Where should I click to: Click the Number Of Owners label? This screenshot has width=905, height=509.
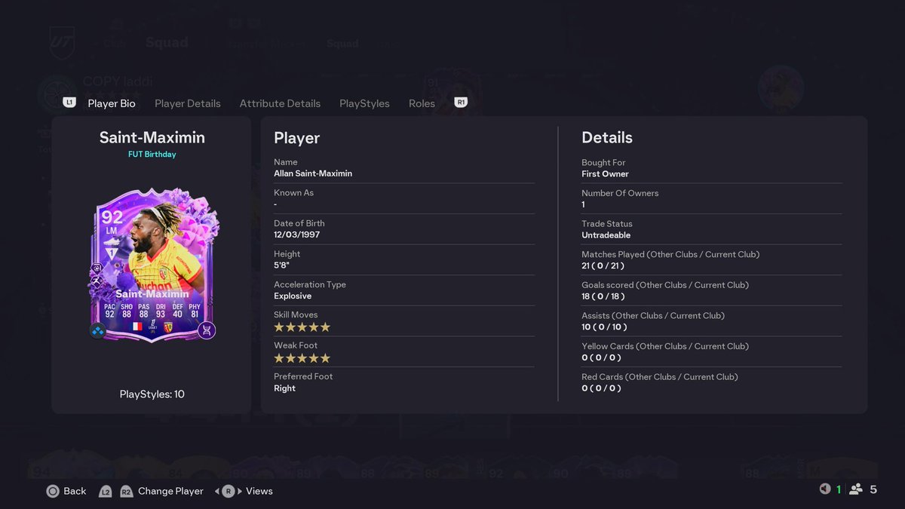[620, 193]
